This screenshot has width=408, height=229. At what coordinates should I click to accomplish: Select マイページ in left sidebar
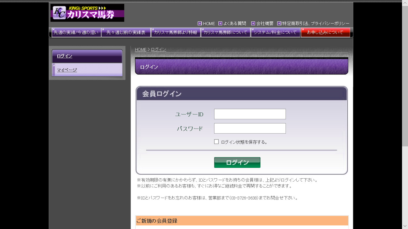click(87, 70)
